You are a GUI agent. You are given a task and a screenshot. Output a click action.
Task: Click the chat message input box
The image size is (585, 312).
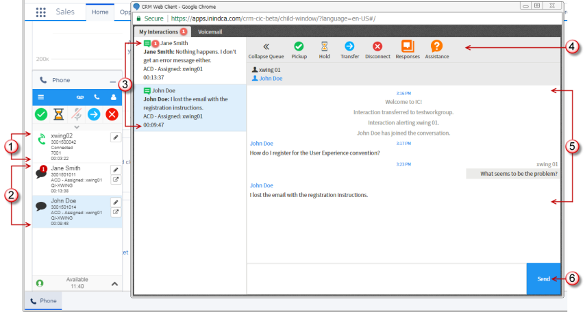(x=386, y=279)
